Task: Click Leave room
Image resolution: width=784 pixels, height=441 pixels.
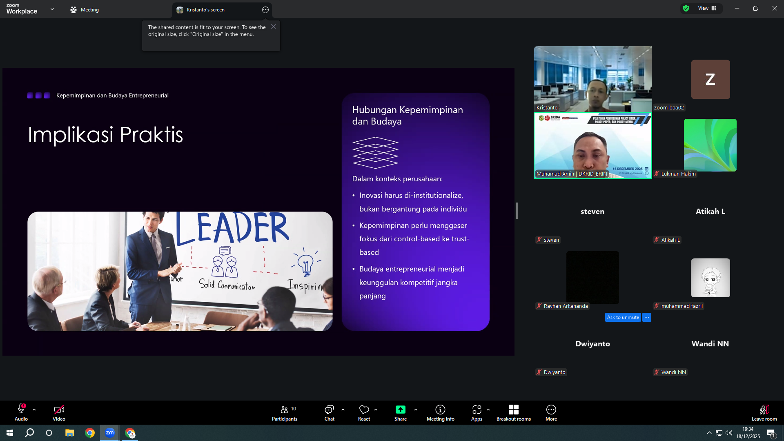Action: (764, 412)
